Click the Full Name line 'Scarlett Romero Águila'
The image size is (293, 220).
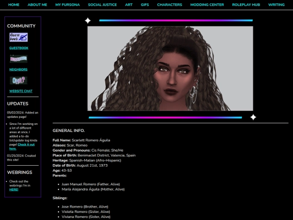[81, 140]
